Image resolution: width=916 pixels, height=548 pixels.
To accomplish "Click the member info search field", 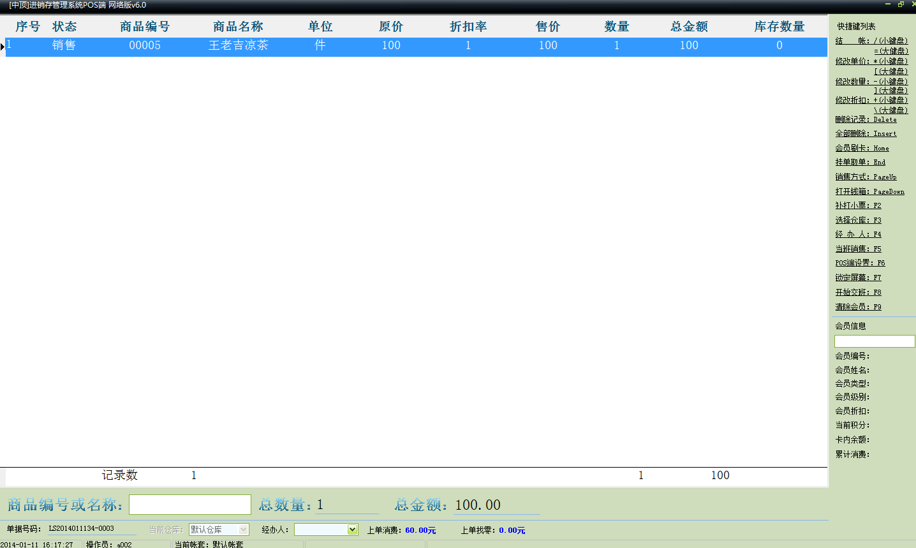I will 875,341.
